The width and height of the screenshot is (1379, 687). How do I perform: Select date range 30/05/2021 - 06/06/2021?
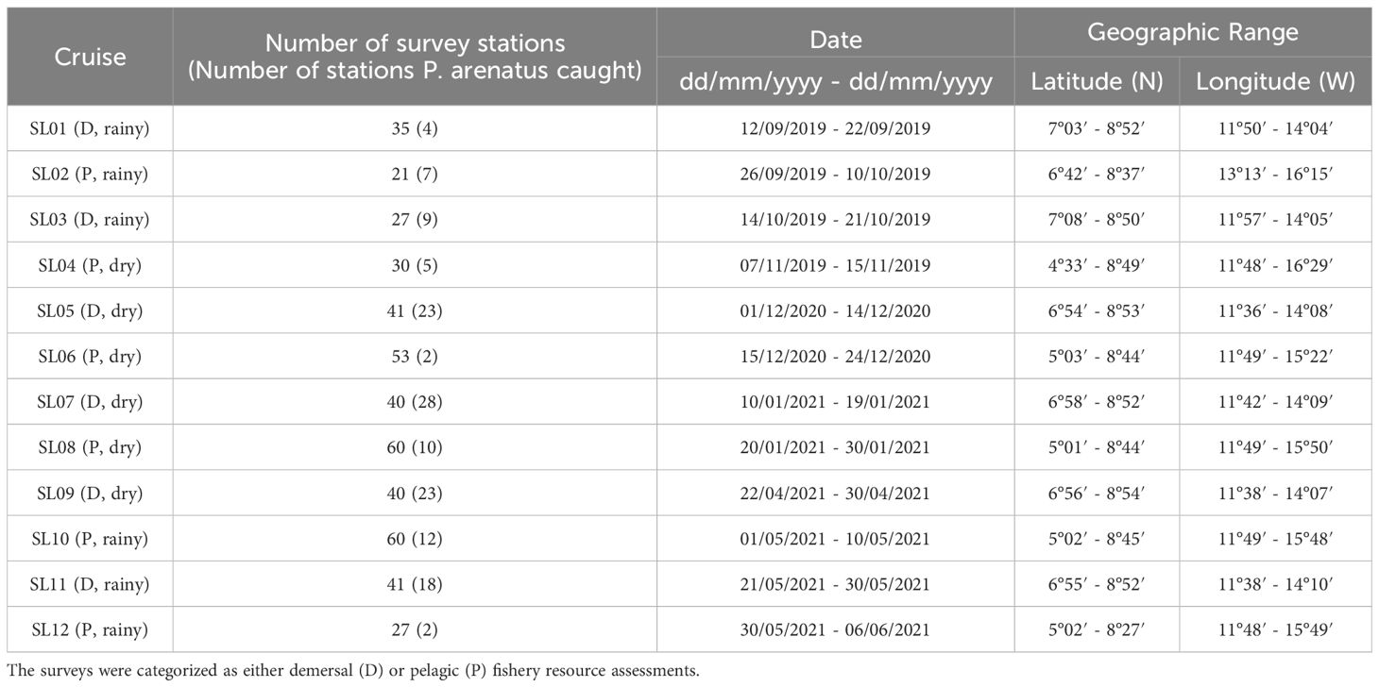(x=836, y=628)
